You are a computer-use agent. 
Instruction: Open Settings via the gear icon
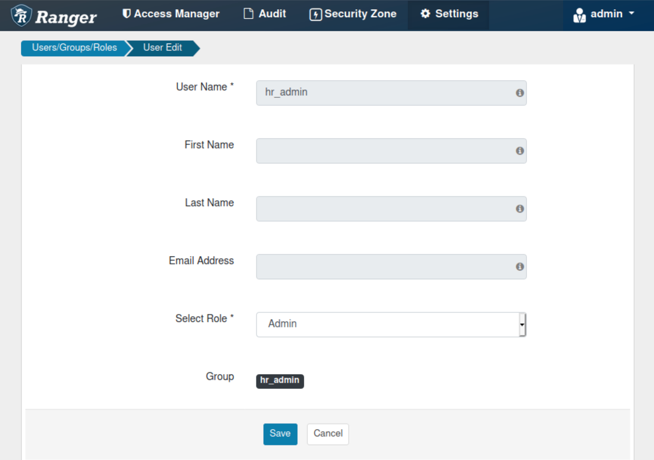tap(426, 13)
